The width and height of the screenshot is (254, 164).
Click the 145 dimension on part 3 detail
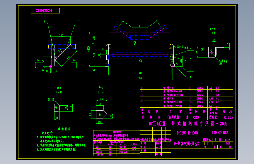[71, 107]
